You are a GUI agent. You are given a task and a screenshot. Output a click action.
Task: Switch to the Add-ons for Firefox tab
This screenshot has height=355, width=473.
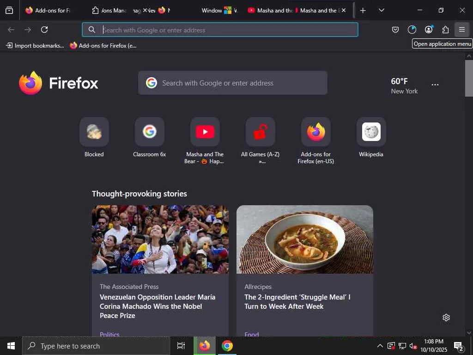[x=48, y=10]
